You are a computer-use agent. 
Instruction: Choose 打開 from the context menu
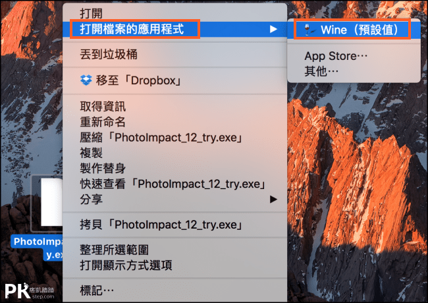coord(174,13)
